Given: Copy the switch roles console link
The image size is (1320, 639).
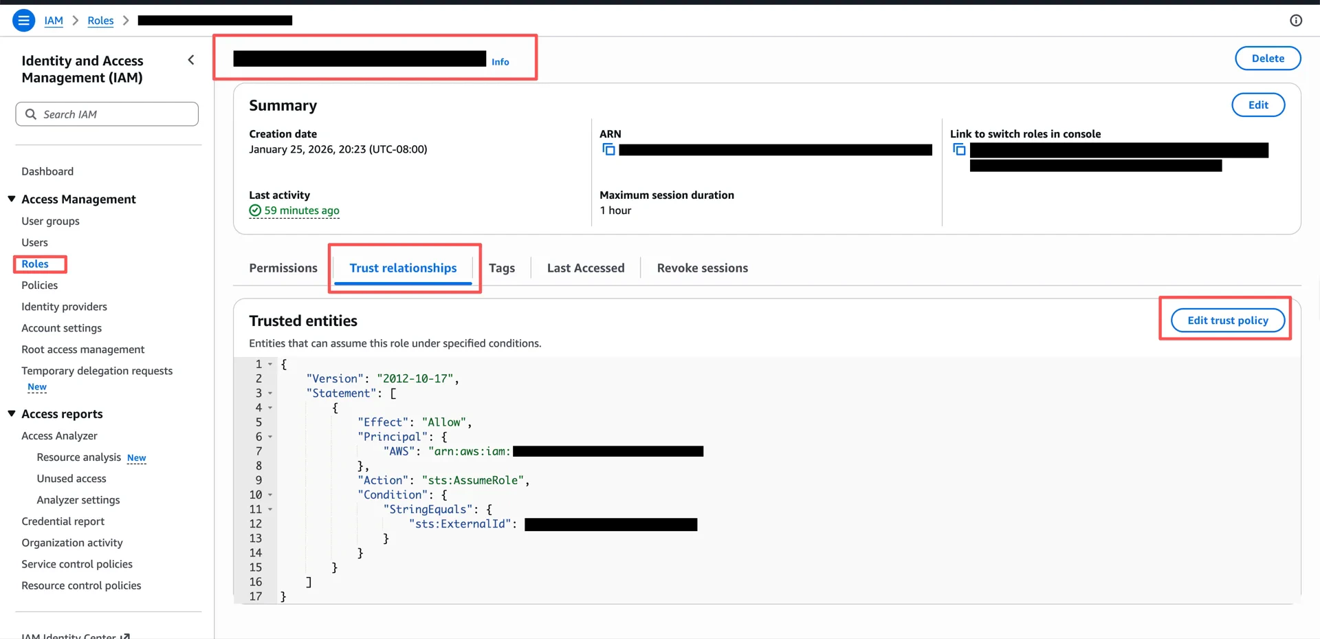Looking at the screenshot, I should [959, 149].
